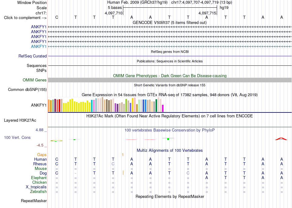This screenshot has height=208, width=292.
Task: Click the 4.88 PhyloP upper scale value
Action: [39, 130]
